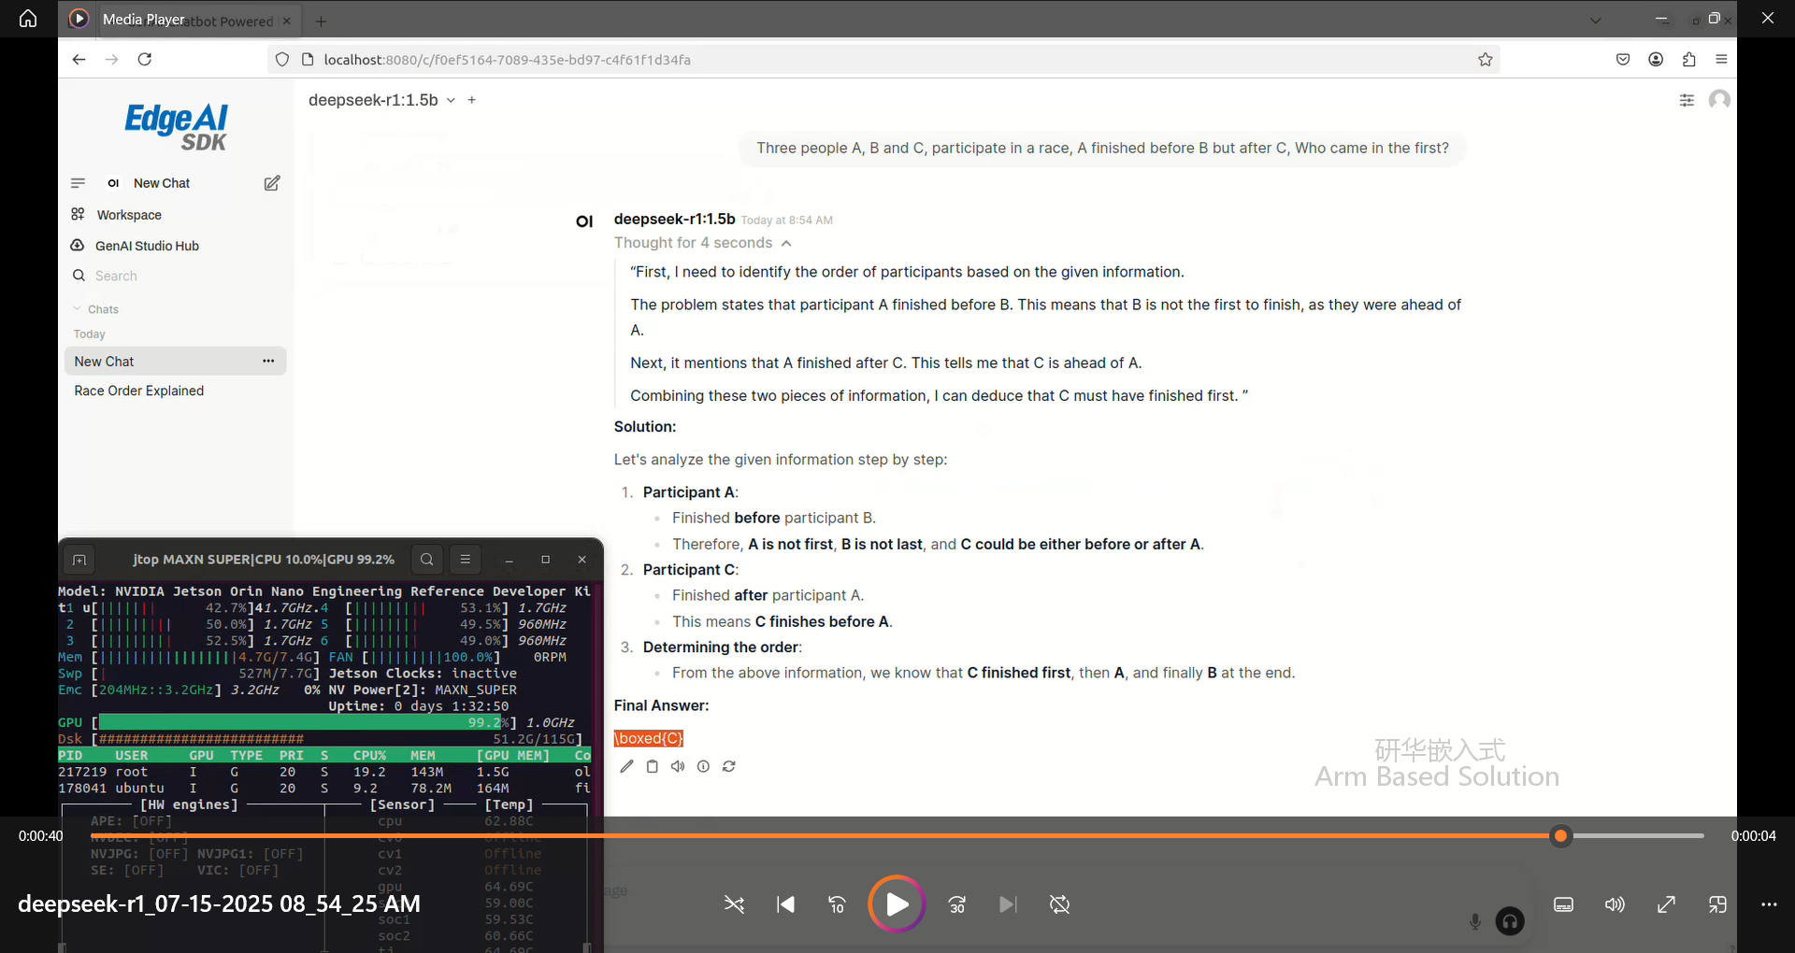Maximize the jtop terminal window
The height and width of the screenshot is (953, 1795).
(x=545, y=560)
